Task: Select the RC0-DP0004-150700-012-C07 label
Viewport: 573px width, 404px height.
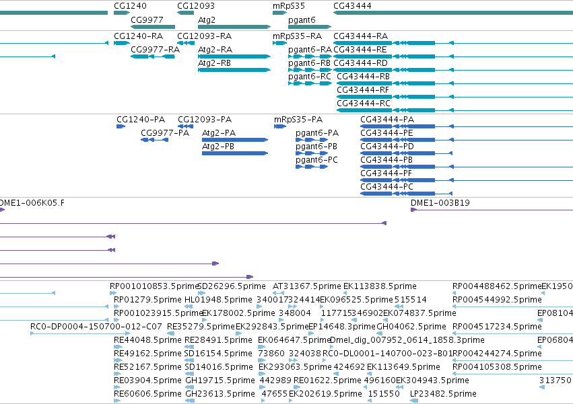Action: [x=96, y=327]
